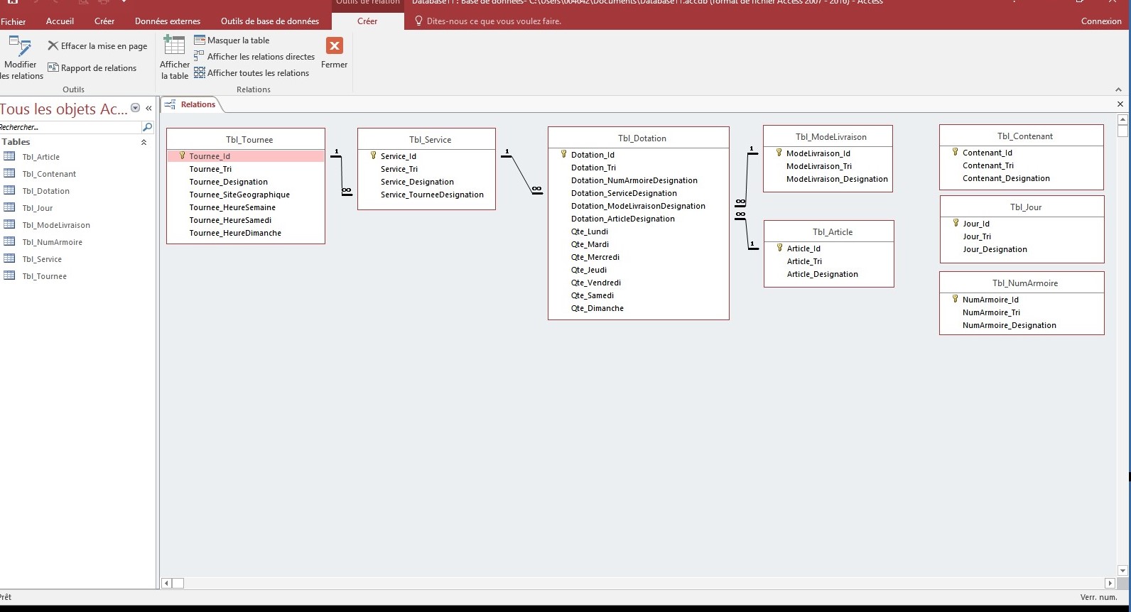Click vertical scrollbar down arrow
1131x612 pixels.
click(1122, 570)
